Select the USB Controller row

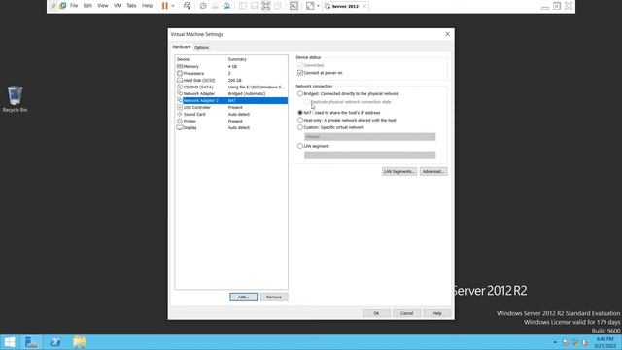point(231,108)
